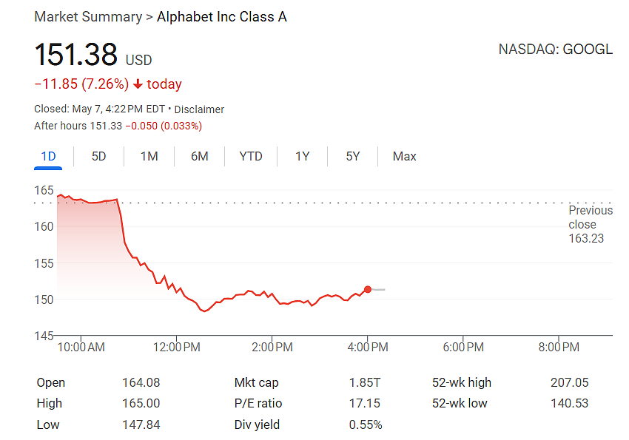
Task: Select the 1D time range tab
Action: [x=48, y=156]
